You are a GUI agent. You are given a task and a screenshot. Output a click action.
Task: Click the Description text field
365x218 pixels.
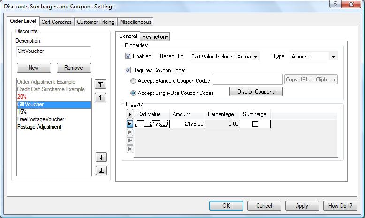coord(53,51)
